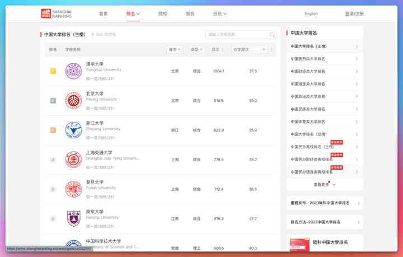Click chevron next to 中国财经类大学排名
403x257 pixels.
357,72
